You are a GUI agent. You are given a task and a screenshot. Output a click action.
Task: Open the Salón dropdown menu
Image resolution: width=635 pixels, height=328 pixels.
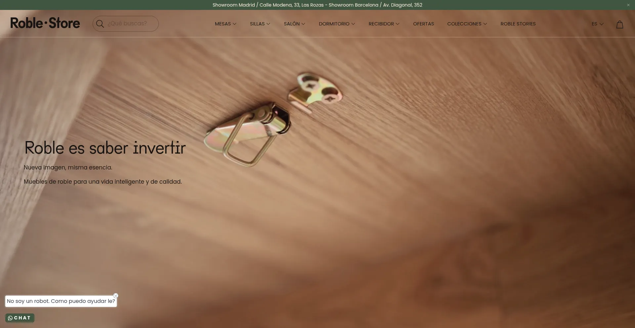pyautogui.click(x=294, y=24)
